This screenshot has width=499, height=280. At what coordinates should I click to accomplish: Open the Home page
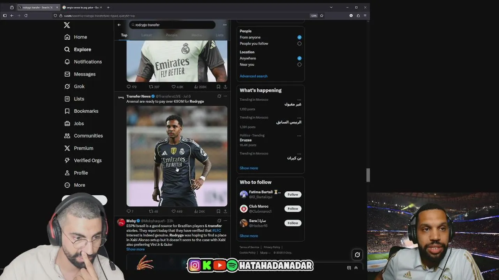(x=76, y=37)
